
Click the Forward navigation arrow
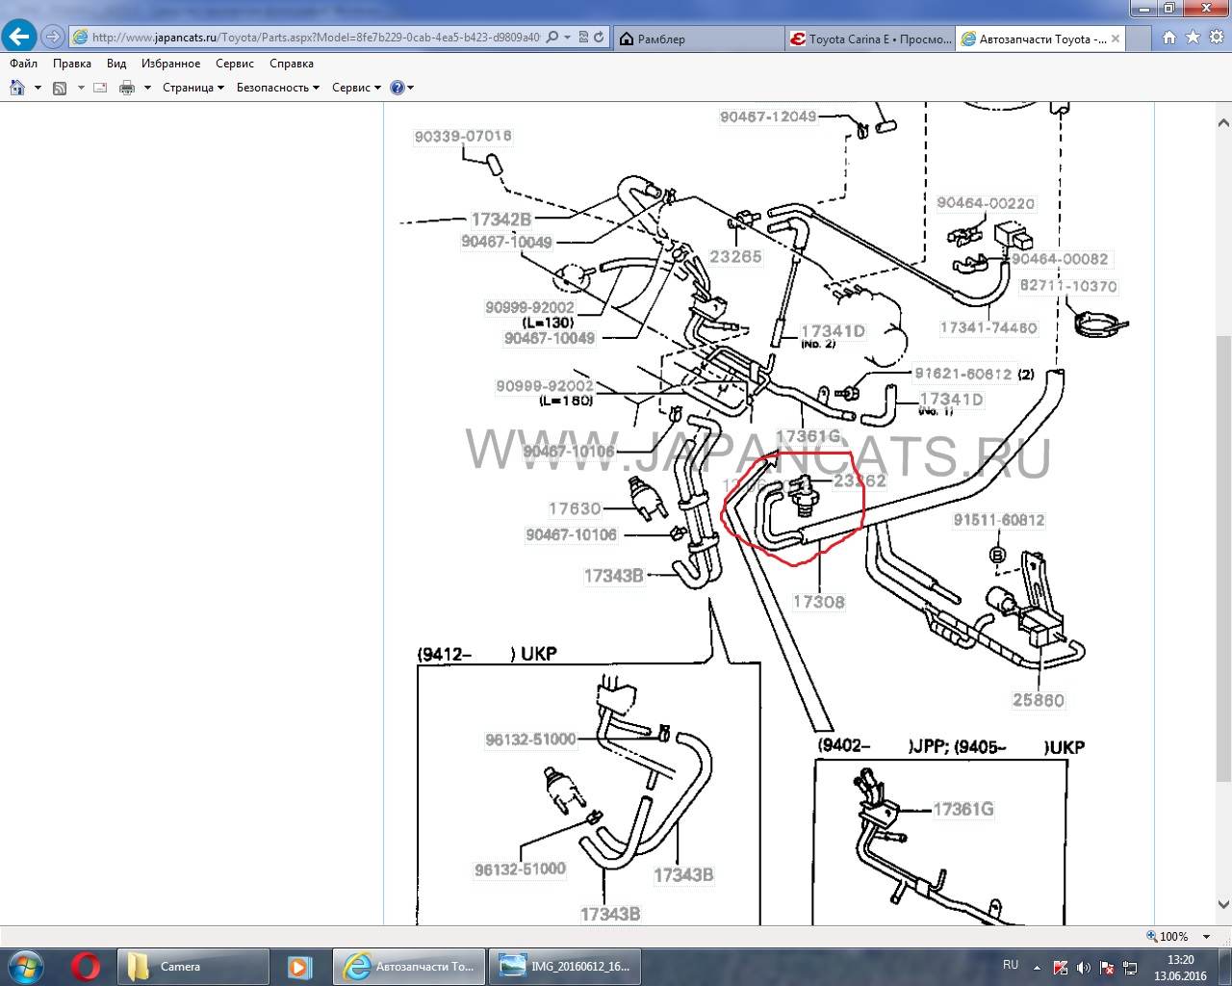[53, 38]
